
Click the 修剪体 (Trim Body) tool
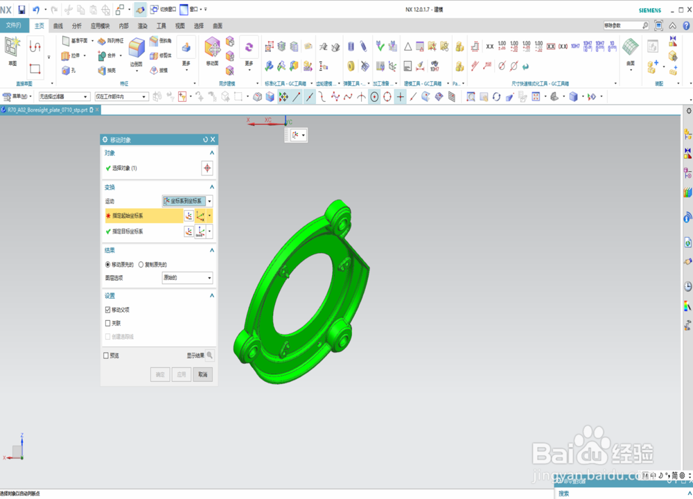coord(161,55)
